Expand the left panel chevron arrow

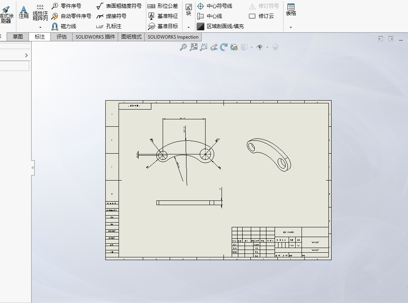click(x=26, y=55)
